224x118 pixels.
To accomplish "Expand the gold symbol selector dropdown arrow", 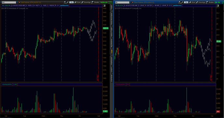I will pos(17,2).
